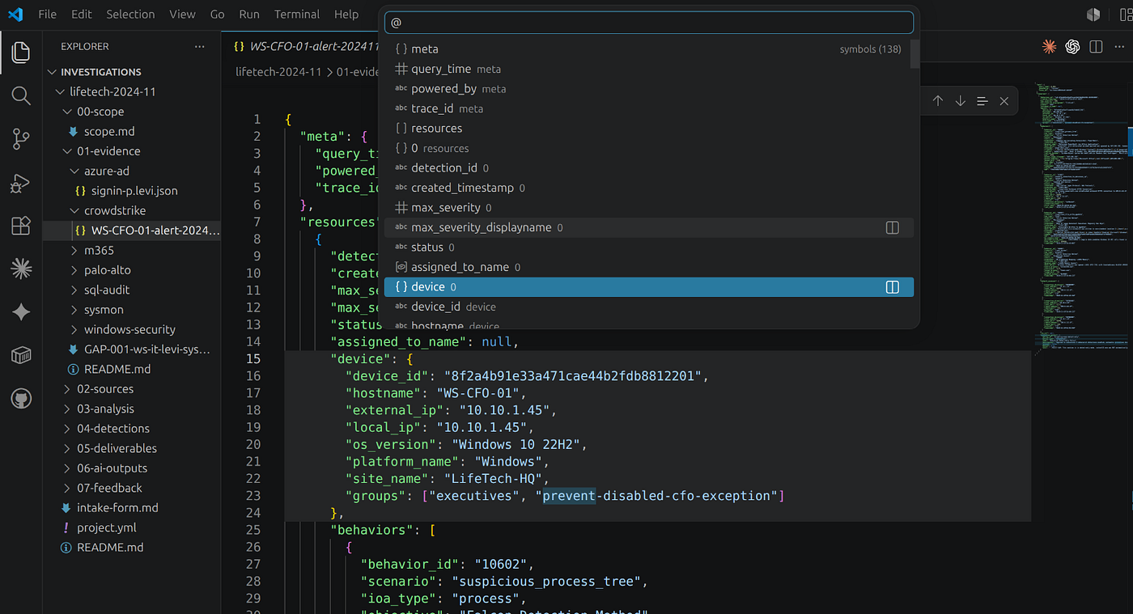Open intake-form.md file

117,508
